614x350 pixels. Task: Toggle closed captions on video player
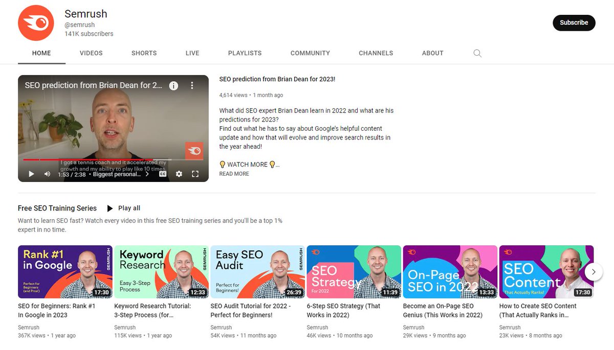(163, 174)
